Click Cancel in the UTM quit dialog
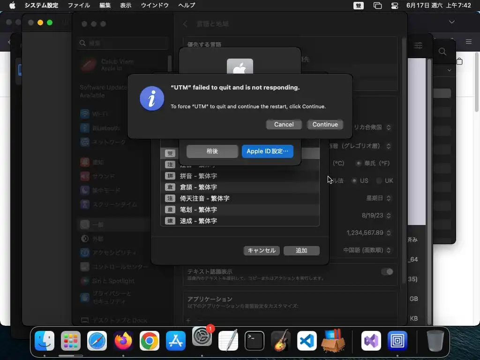The height and width of the screenshot is (360, 480). tap(284, 125)
